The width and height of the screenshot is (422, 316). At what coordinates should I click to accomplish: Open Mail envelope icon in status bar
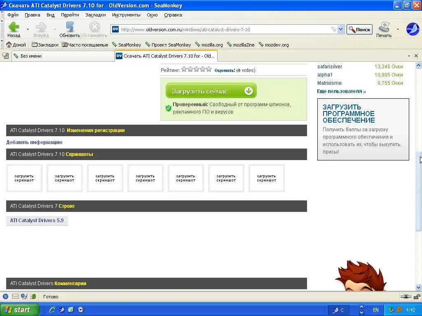click(x=15, y=296)
